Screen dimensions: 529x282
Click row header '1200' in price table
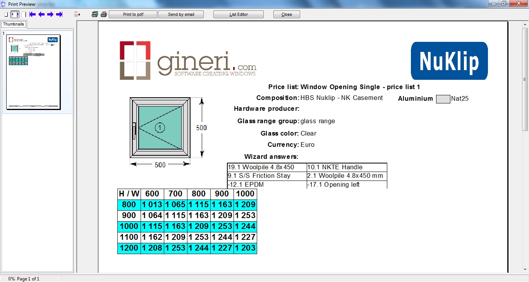pyautogui.click(x=129, y=248)
